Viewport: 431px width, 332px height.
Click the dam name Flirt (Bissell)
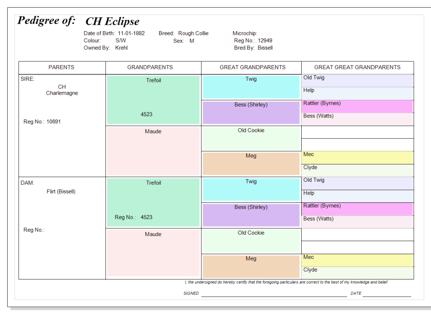61,191
